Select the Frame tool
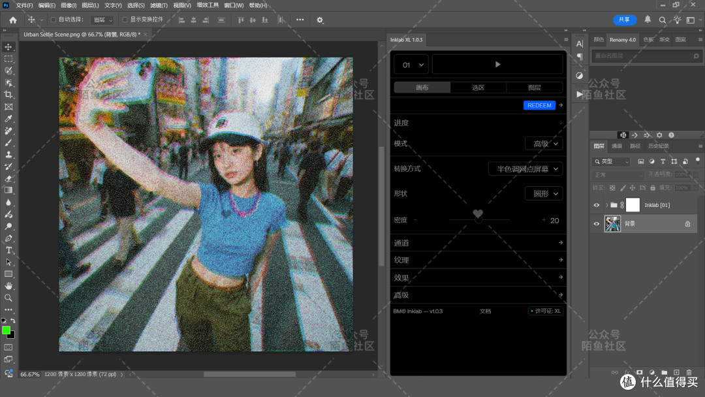The image size is (705, 397). 8,107
